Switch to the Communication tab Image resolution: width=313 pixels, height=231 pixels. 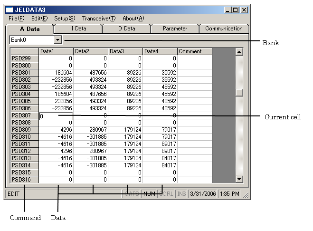224,29
